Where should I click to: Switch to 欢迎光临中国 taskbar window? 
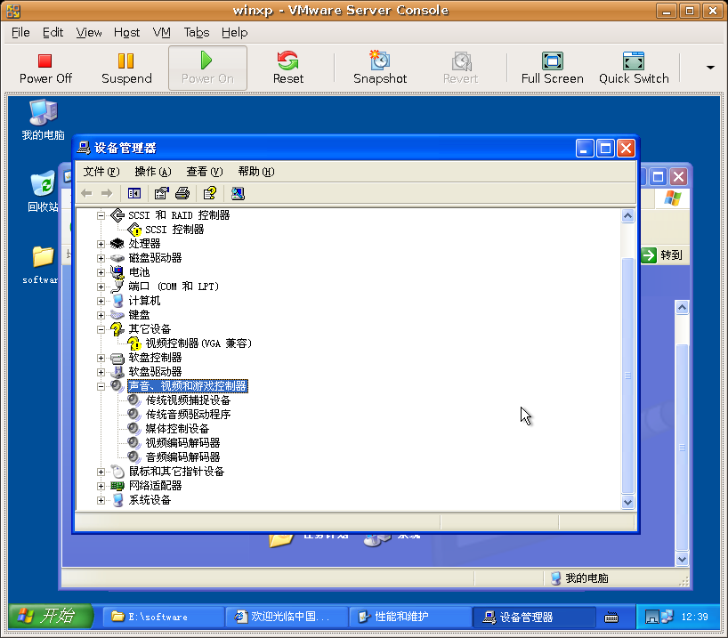287,617
